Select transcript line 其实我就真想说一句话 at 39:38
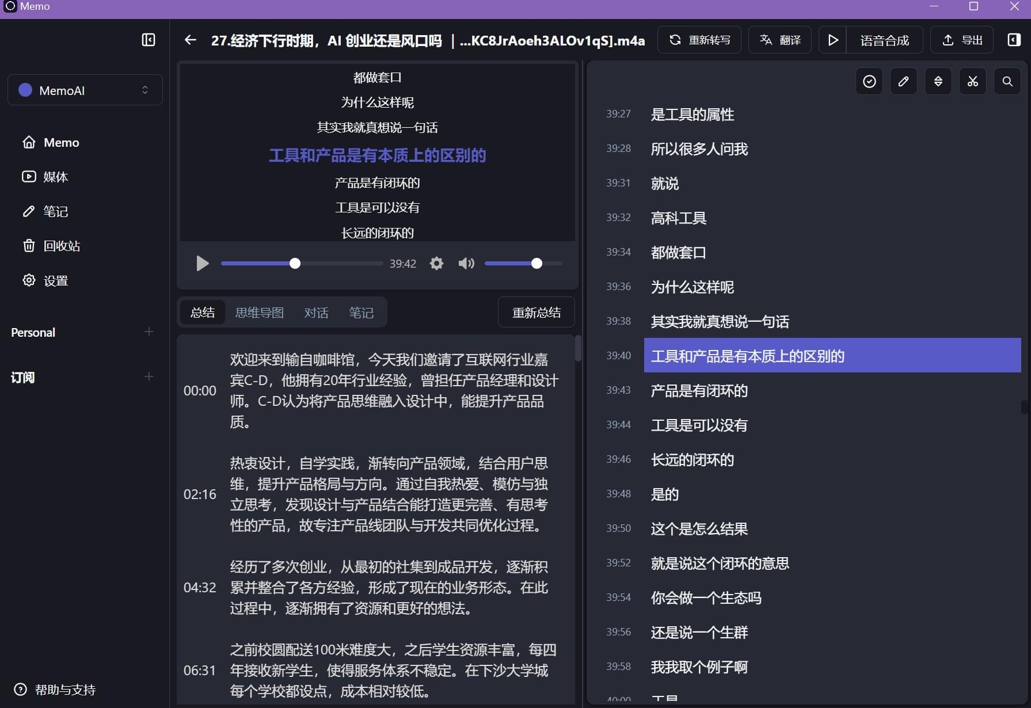 [x=720, y=322]
